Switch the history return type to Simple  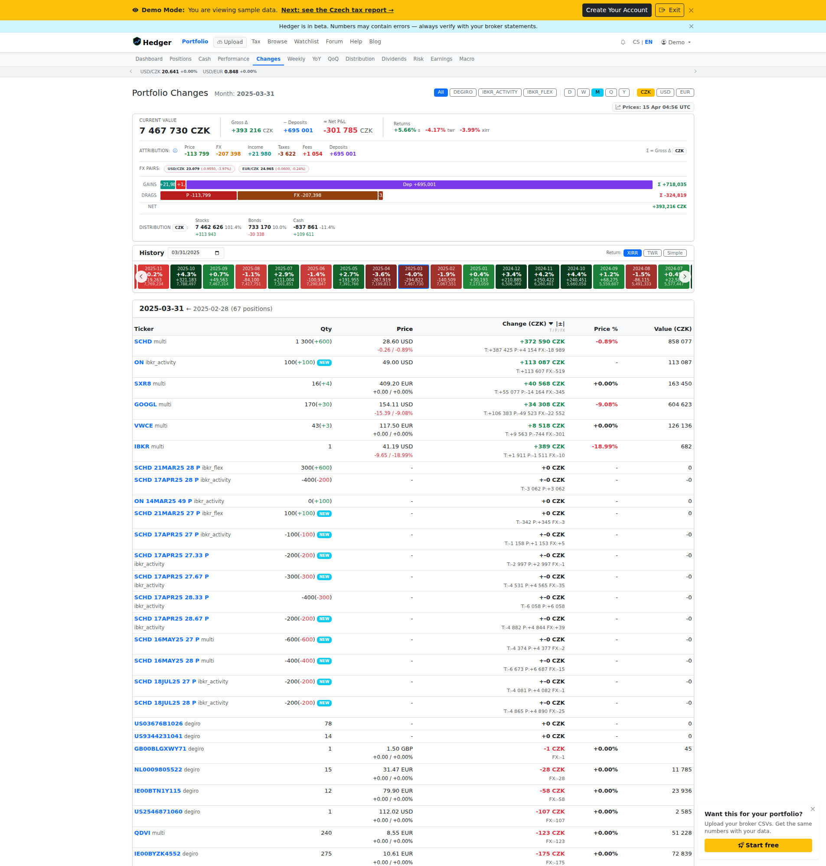point(675,253)
